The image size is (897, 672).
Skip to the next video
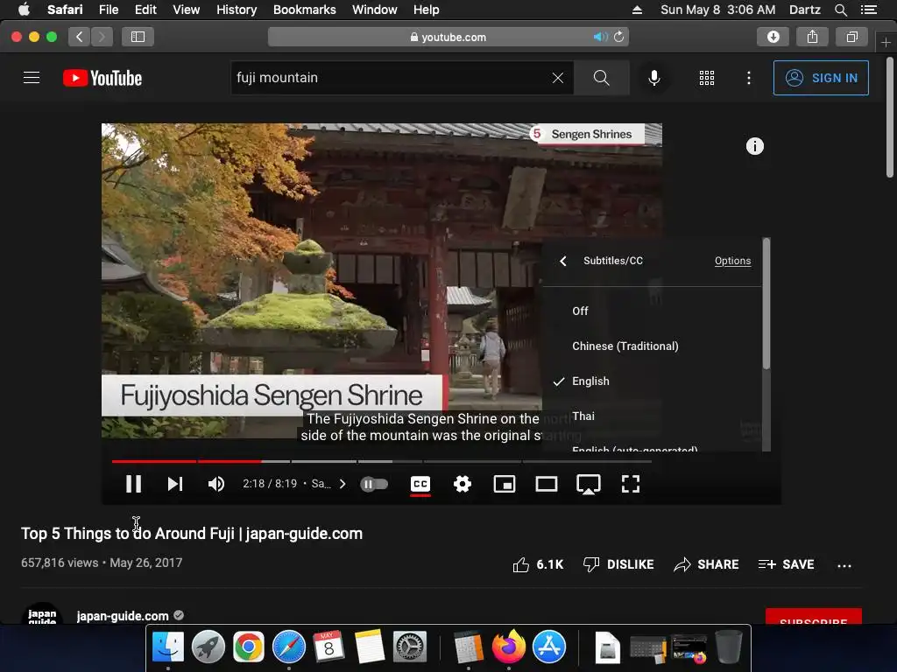point(175,484)
